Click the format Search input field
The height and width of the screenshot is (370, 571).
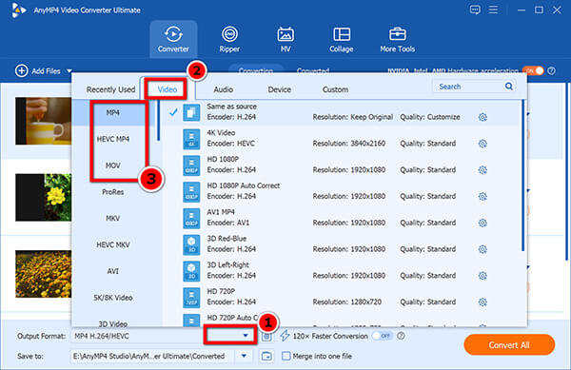(468, 87)
